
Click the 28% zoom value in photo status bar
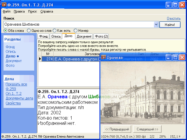click(162, 136)
